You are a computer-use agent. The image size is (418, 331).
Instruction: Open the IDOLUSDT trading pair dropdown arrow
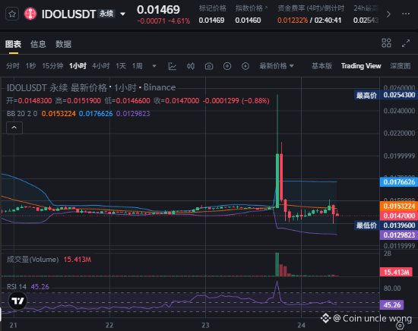122,14
